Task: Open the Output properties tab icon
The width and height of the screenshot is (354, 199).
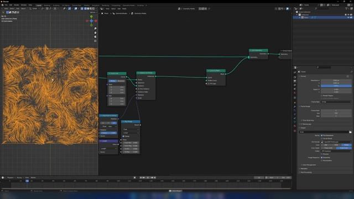Action: click(x=295, y=81)
